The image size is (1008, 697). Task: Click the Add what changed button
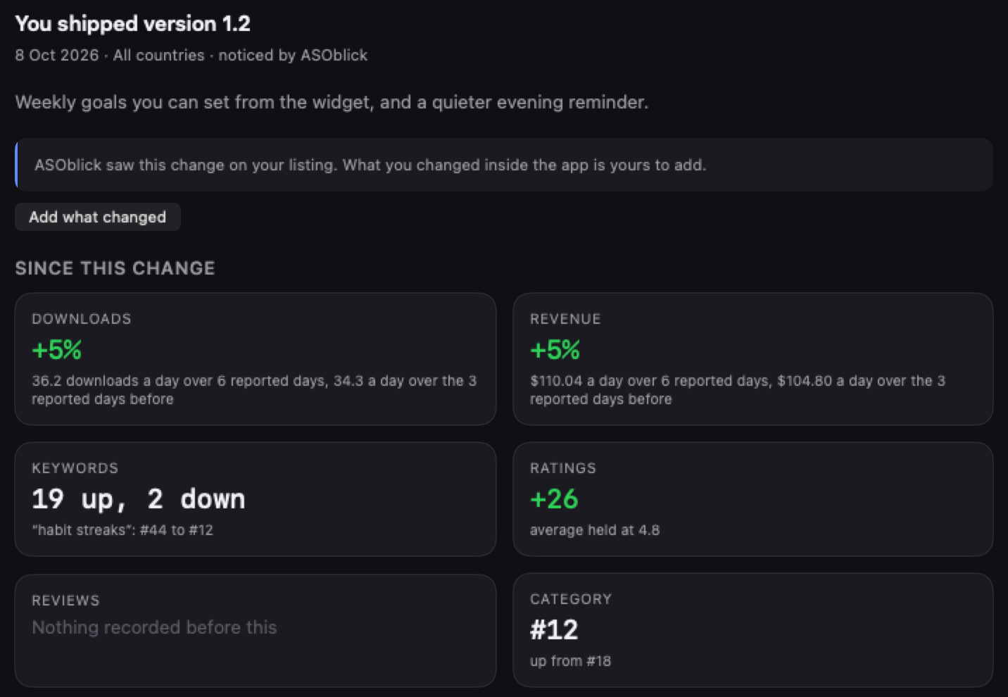pos(98,217)
